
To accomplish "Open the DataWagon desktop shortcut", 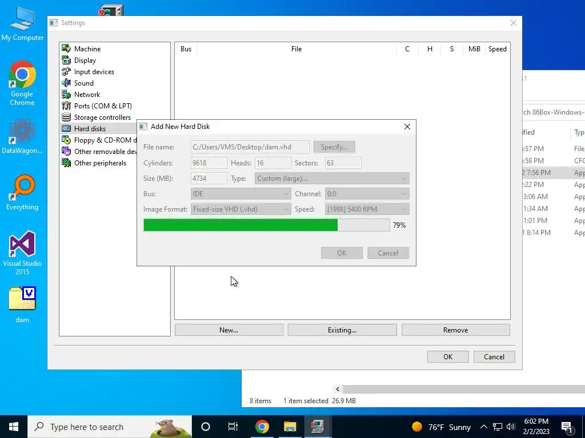I will tap(22, 136).
